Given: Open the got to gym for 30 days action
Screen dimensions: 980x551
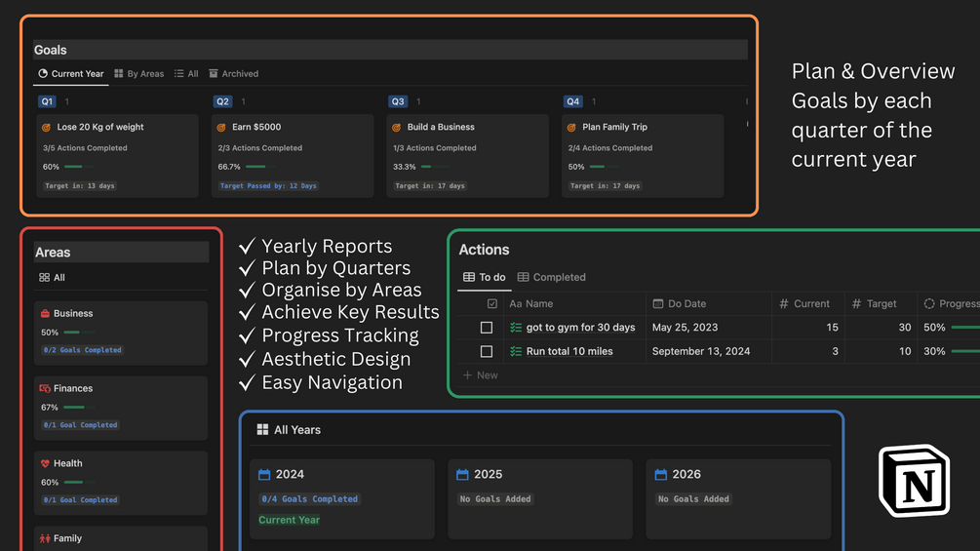Looking at the screenshot, I should click(x=580, y=328).
